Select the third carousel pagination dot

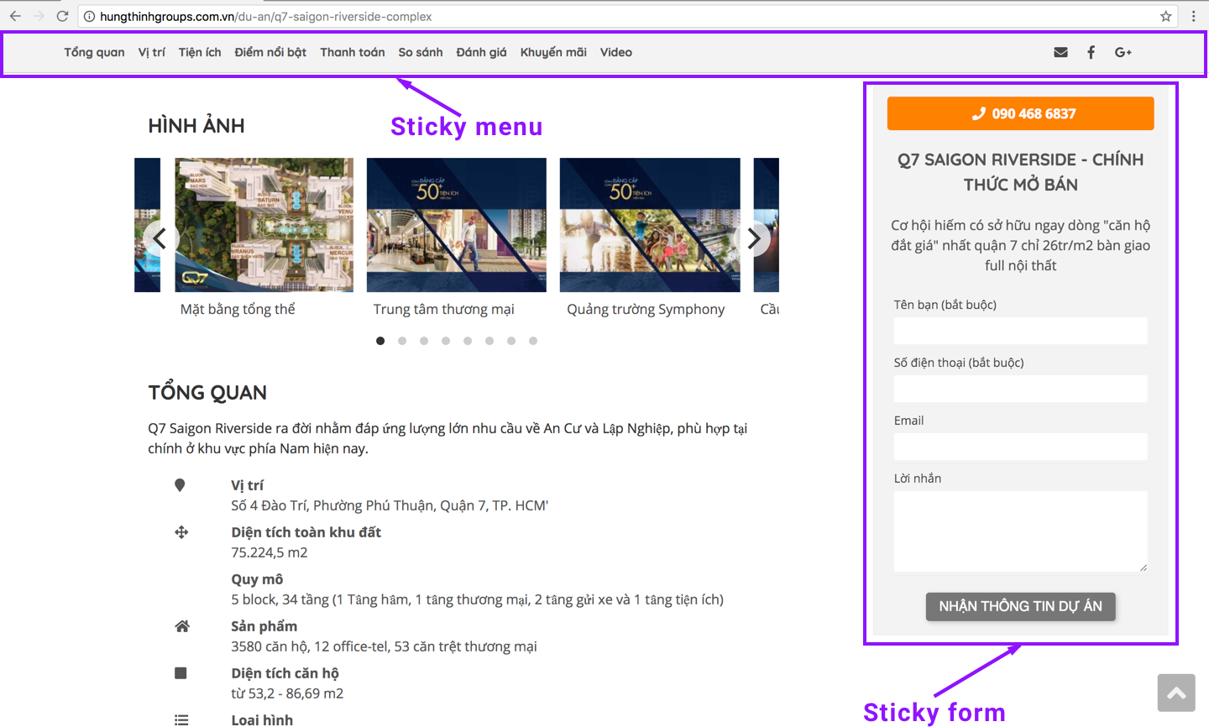click(424, 341)
